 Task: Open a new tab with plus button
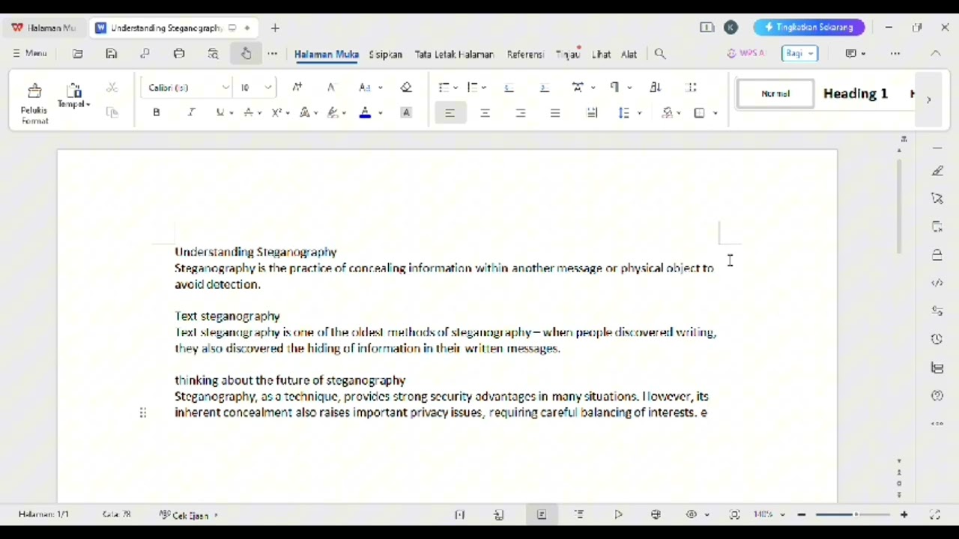pyautogui.click(x=275, y=28)
